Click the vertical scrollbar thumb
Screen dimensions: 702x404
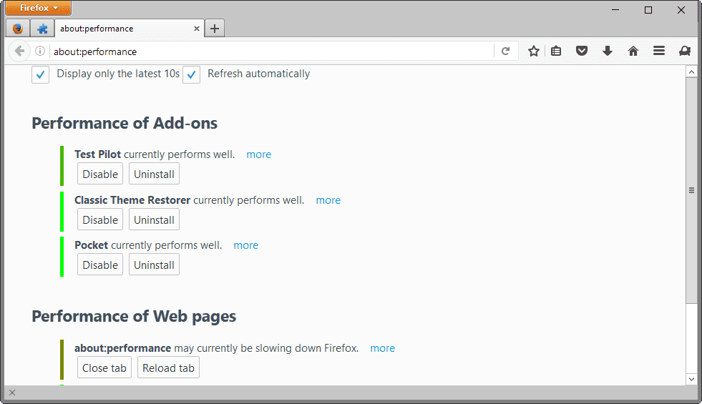tap(691, 191)
